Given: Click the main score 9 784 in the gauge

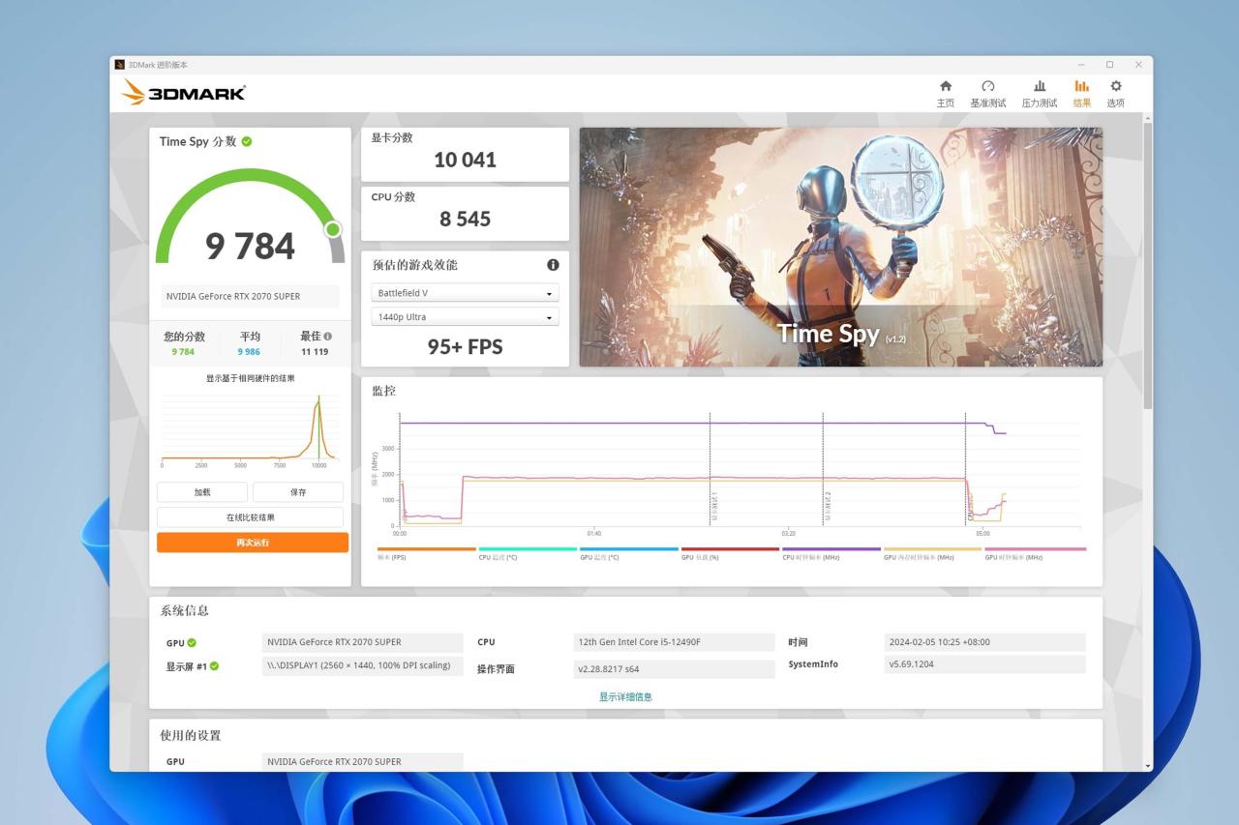Looking at the screenshot, I should pos(250,246).
